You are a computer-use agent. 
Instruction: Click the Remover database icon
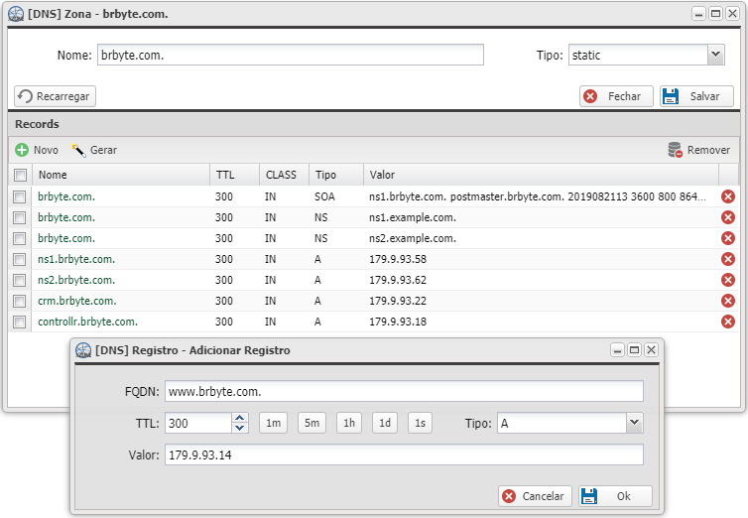676,150
